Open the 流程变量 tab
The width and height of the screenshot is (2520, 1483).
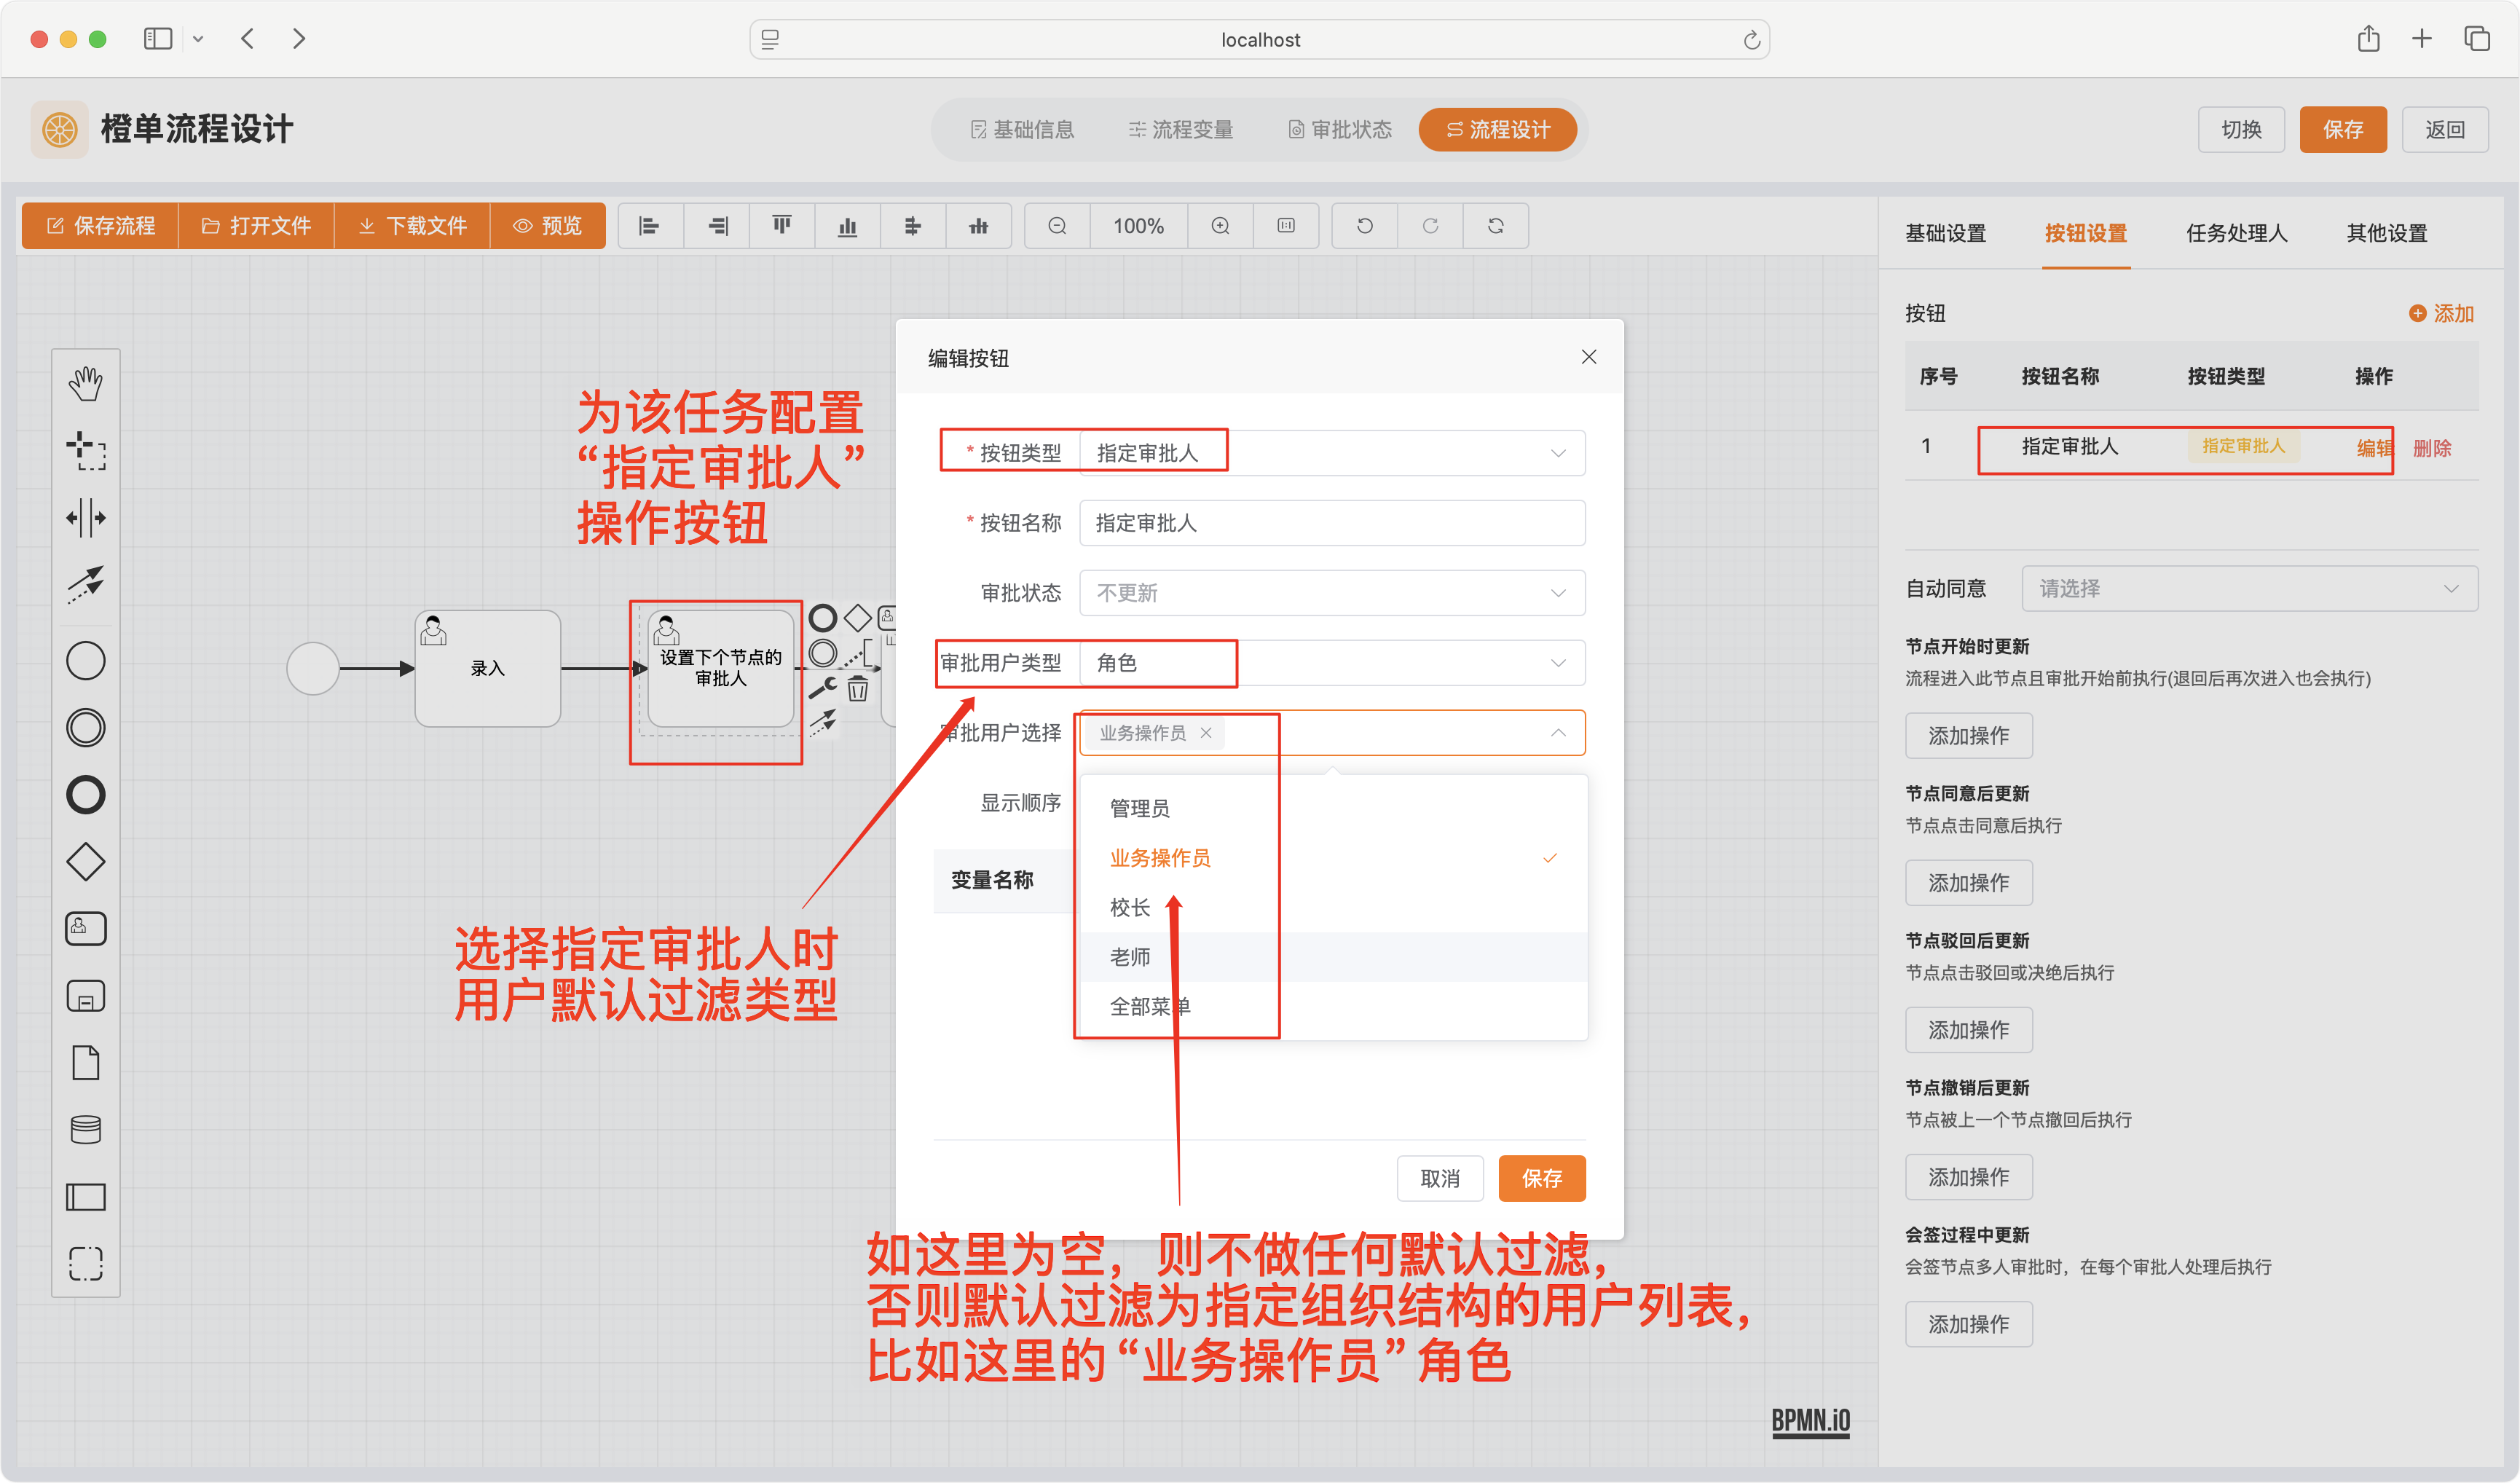pos(1181,130)
